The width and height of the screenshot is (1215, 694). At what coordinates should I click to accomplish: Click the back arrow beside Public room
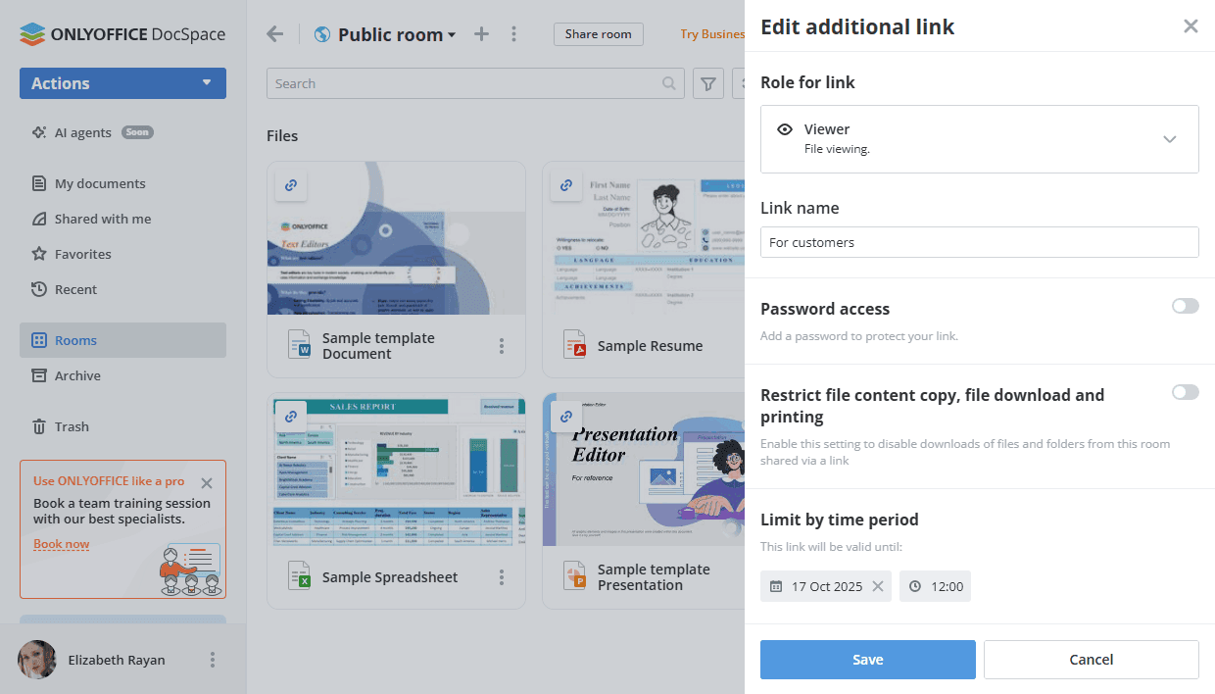pos(275,34)
